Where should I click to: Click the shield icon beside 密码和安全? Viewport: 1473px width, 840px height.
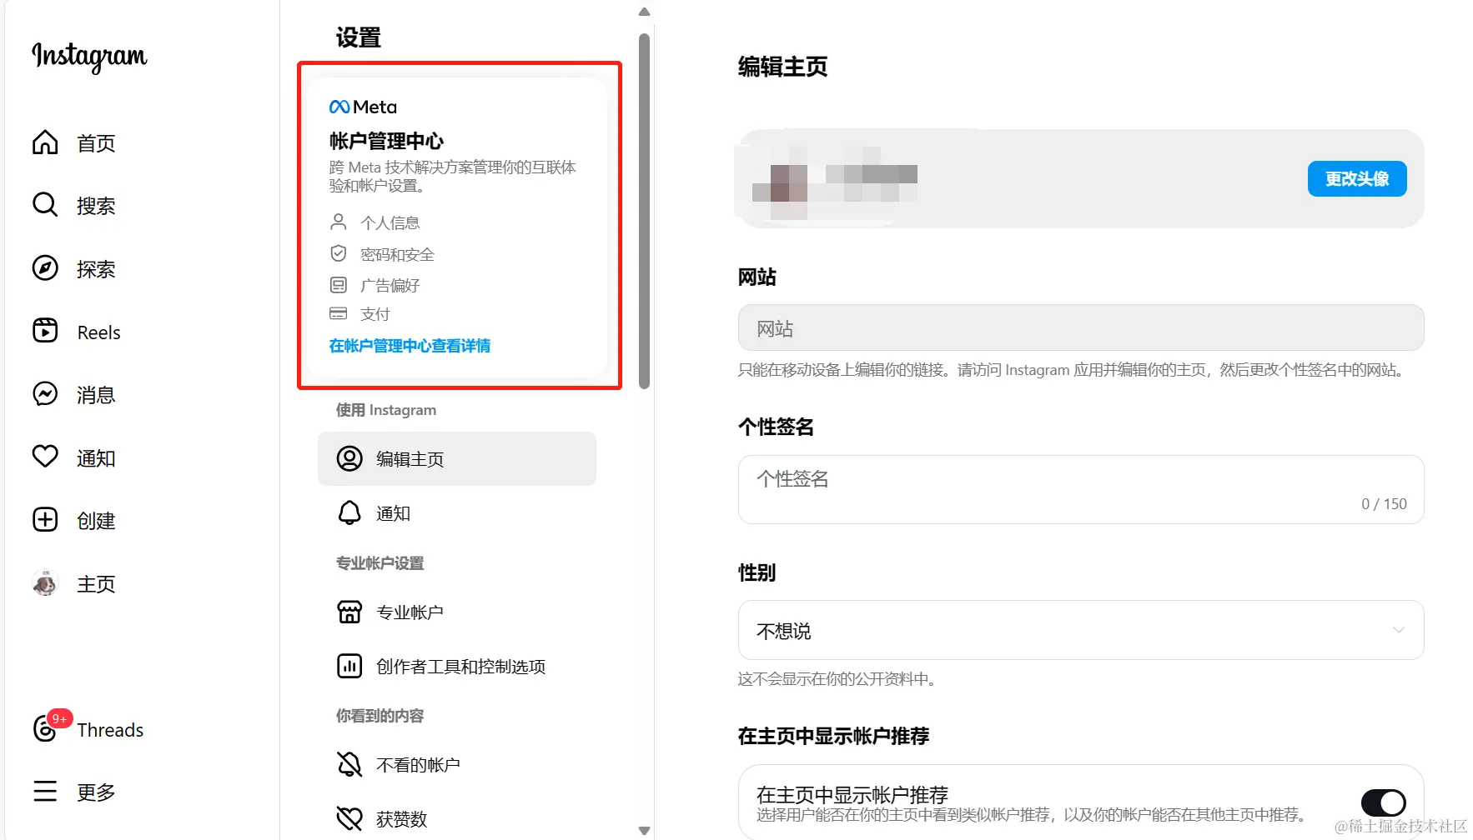[x=338, y=253]
